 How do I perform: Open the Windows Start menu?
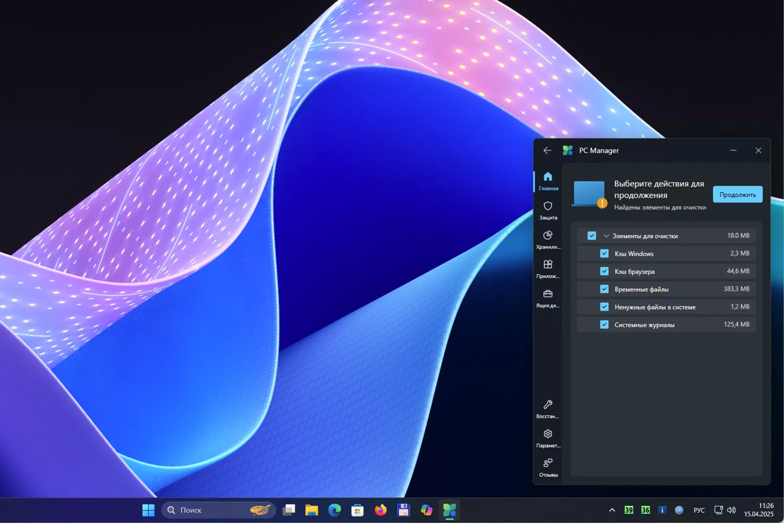coord(148,510)
